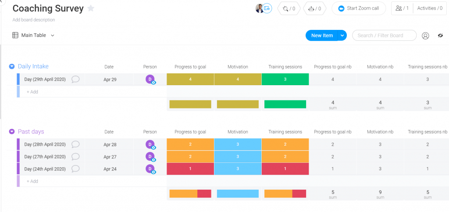This screenshot has height=212, width=449.
Task: Open the board owner's profile avatar
Action: [260, 8]
